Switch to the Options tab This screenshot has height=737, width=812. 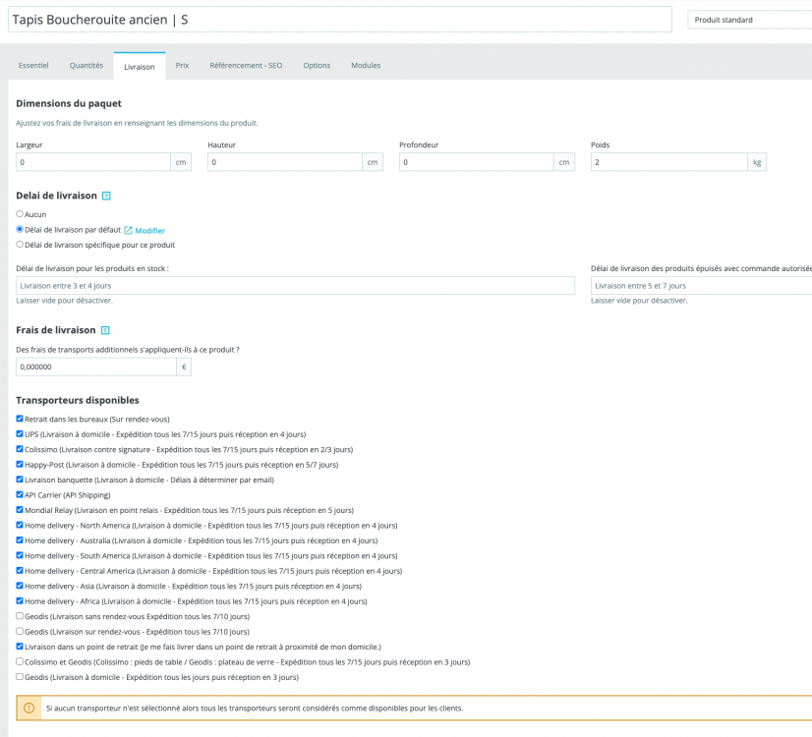click(x=317, y=66)
